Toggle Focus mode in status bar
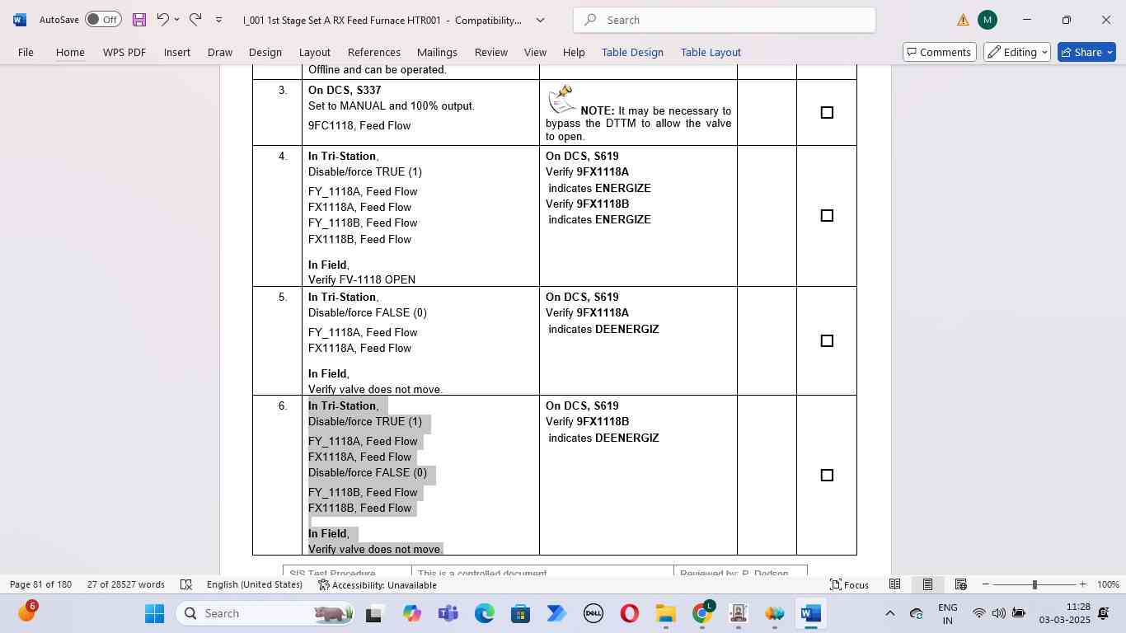The image size is (1126, 633). pyautogui.click(x=849, y=584)
